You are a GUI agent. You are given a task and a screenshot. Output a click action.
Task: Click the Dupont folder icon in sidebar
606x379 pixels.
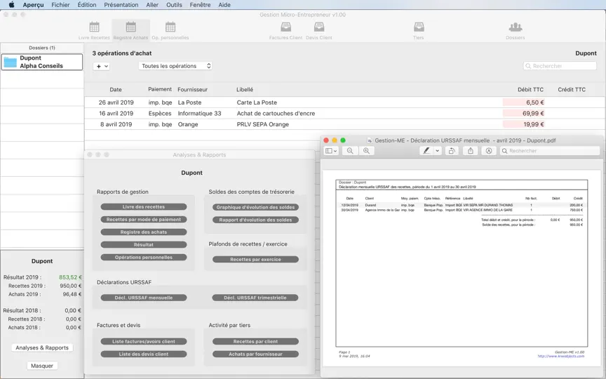pos(11,62)
